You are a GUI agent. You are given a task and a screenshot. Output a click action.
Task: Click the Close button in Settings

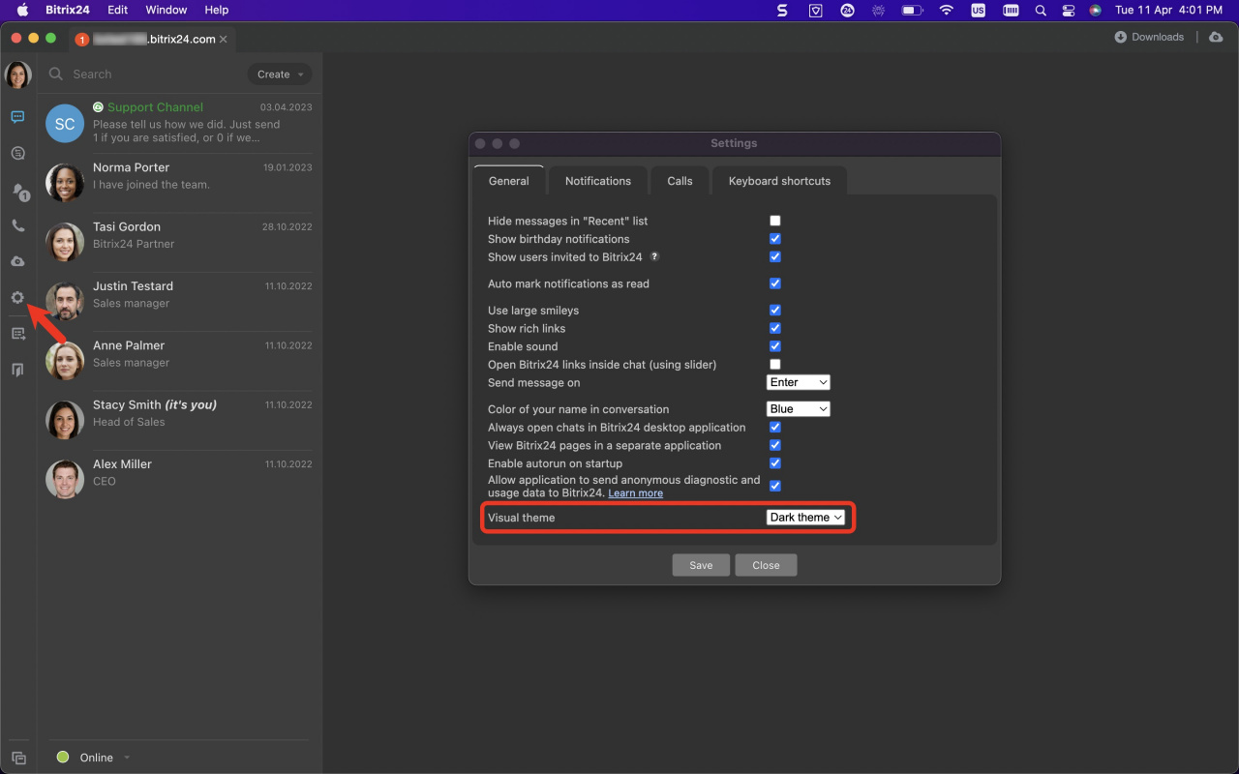coord(766,565)
